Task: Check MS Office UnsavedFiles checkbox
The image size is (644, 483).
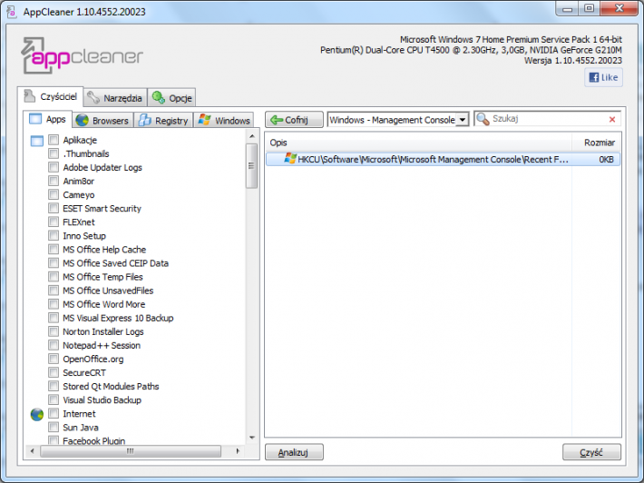Action: coord(54,291)
